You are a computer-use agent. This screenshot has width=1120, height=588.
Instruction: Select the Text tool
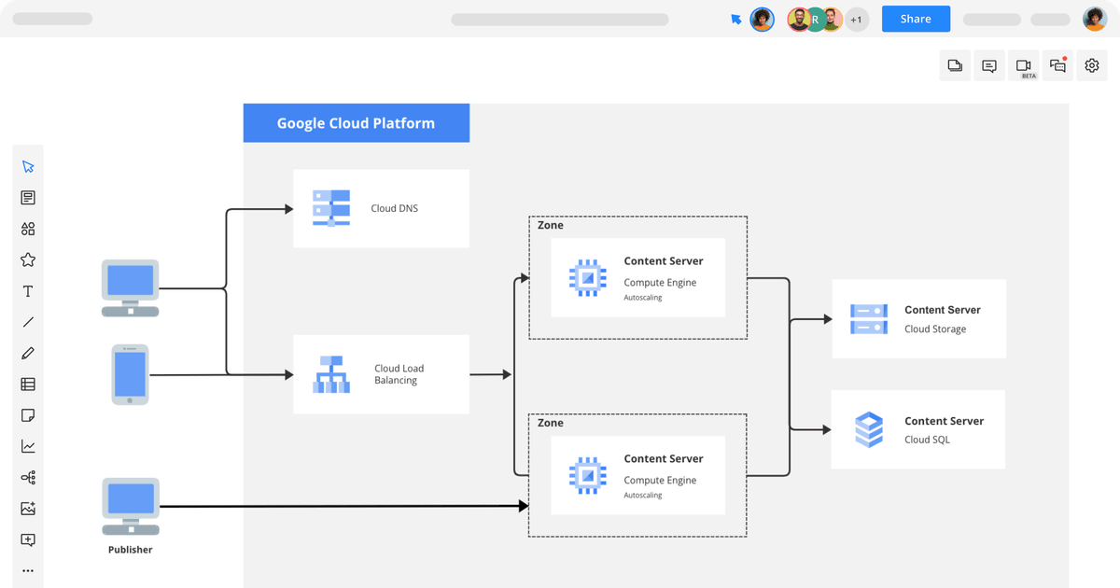(28, 290)
